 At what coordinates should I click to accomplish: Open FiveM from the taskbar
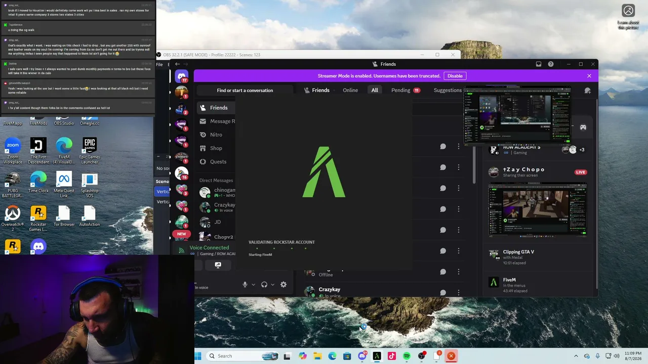[377, 356]
